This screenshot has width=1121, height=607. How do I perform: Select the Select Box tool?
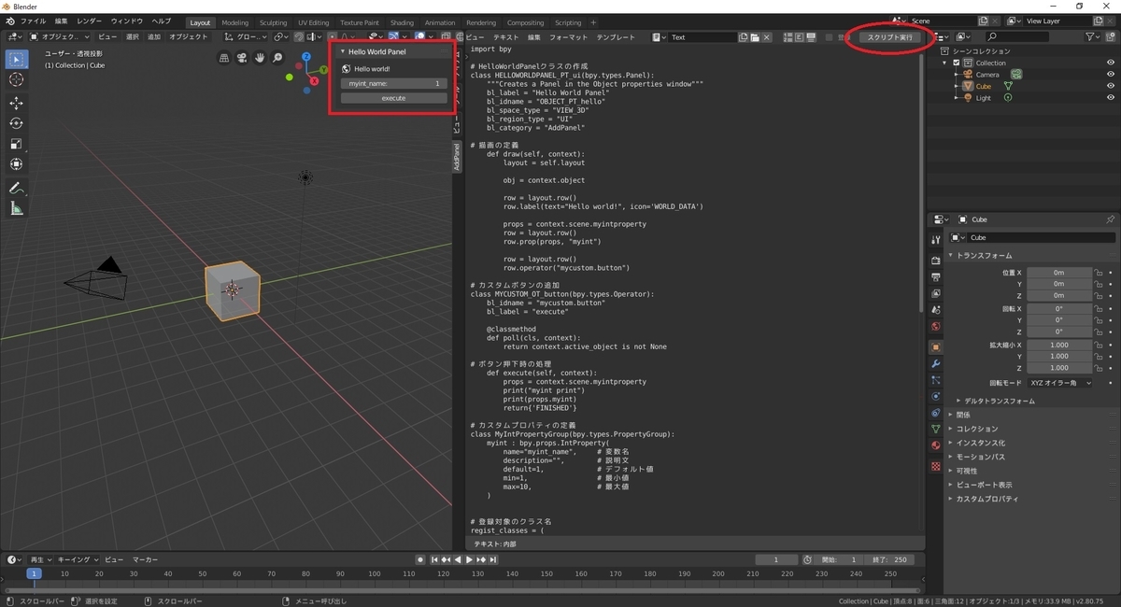16,59
